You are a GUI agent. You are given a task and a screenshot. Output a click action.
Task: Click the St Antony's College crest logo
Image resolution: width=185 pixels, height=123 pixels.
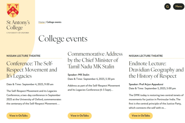tap(13, 10)
